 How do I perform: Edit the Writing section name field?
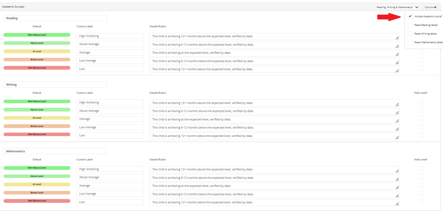click(x=55, y=85)
